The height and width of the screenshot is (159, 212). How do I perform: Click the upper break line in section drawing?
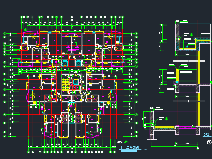coord(188,61)
